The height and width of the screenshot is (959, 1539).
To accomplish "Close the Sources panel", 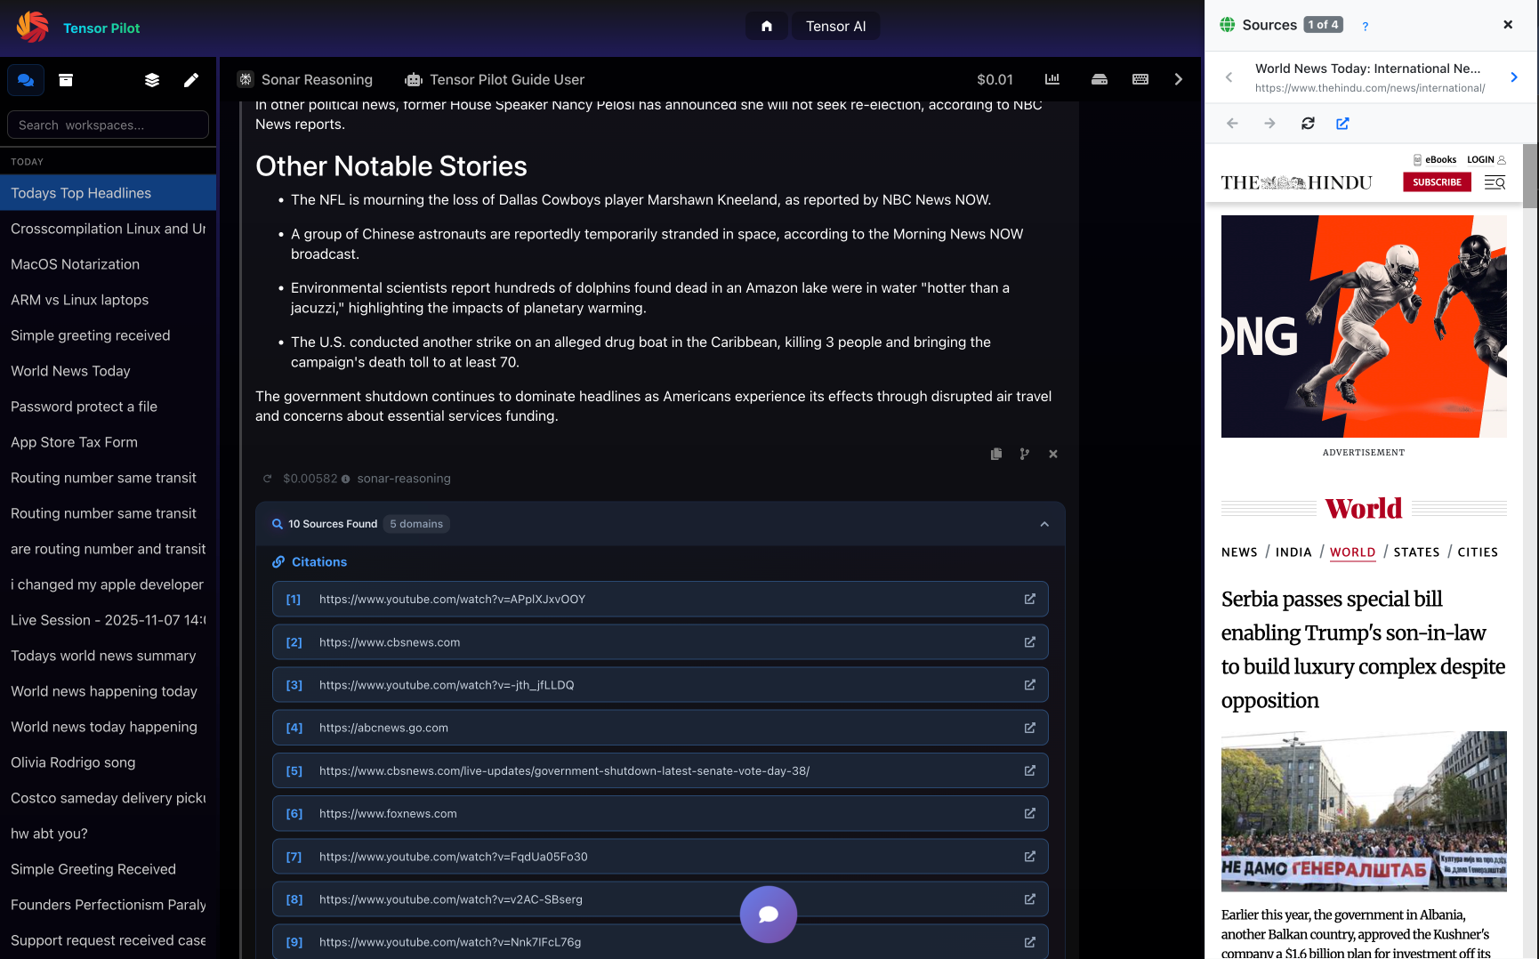I will (1508, 25).
